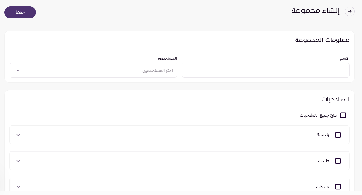This screenshot has width=362, height=195.
Task: Click the المنتجات permission label text
Action: click(324, 187)
